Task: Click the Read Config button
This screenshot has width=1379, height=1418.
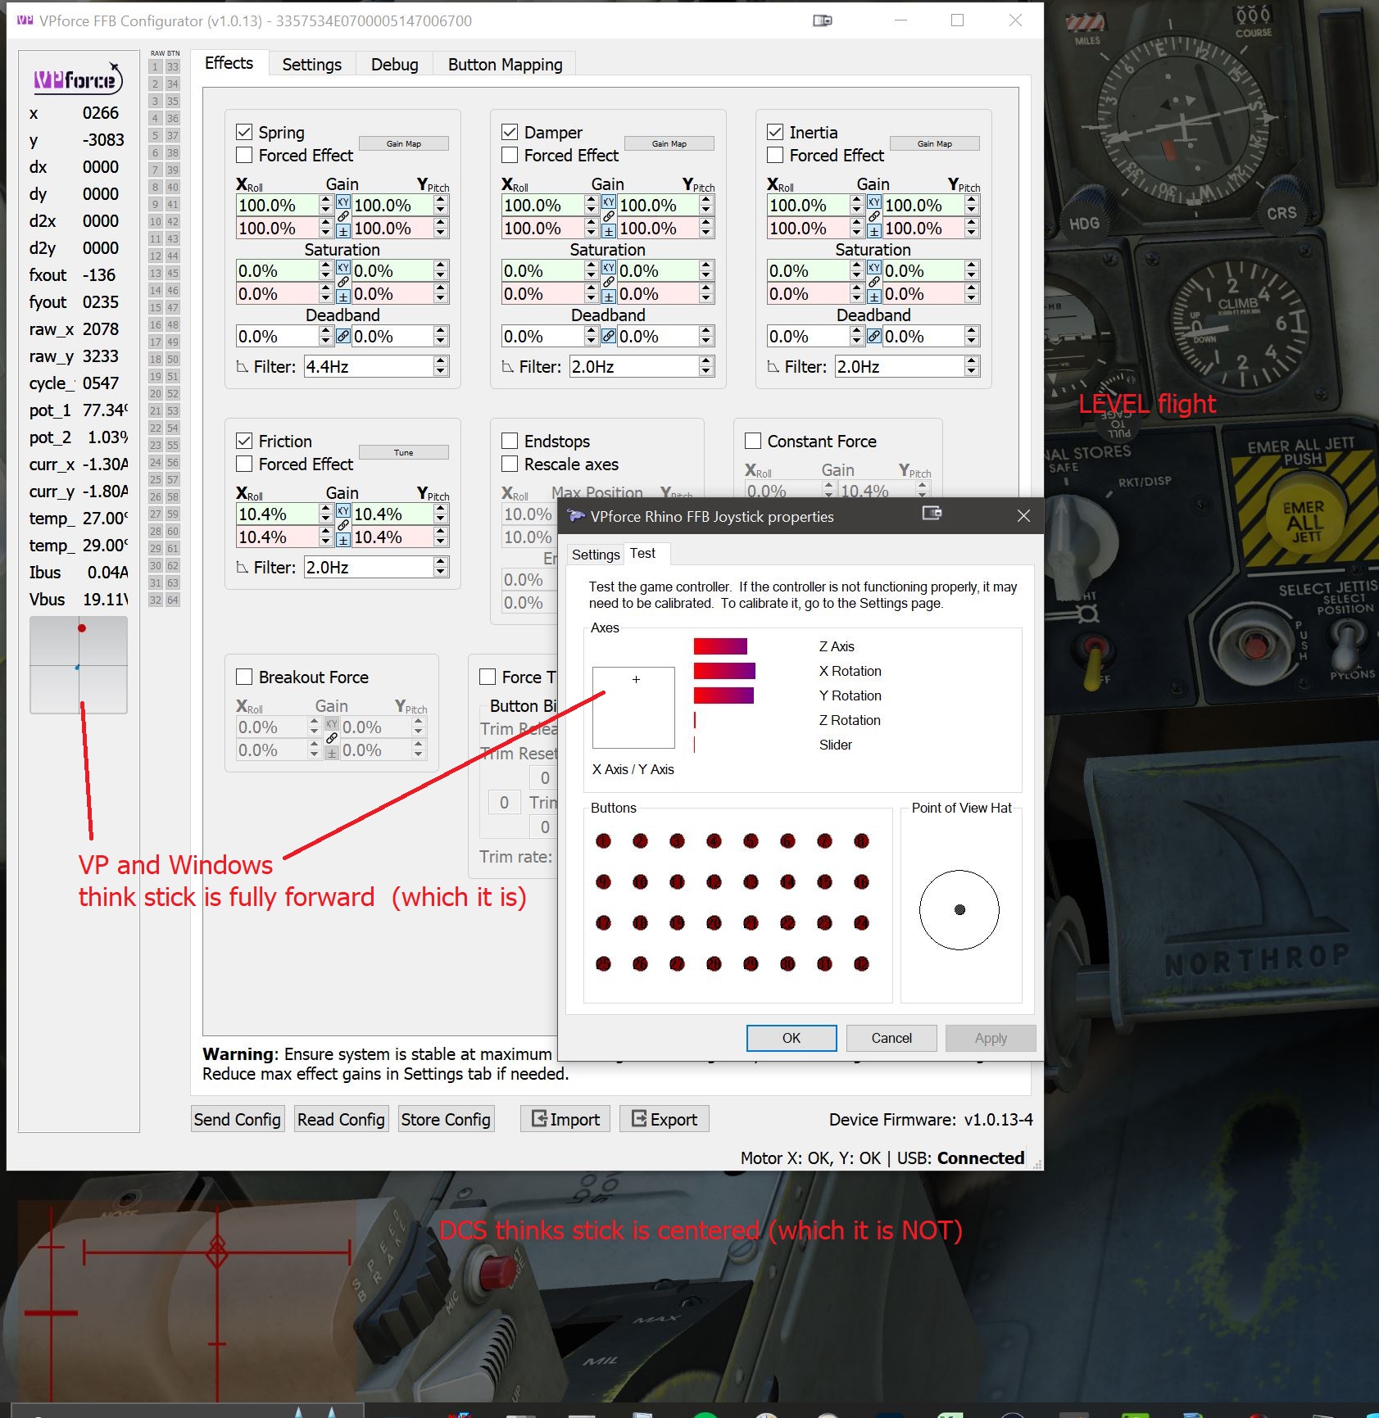Action: [341, 1119]
